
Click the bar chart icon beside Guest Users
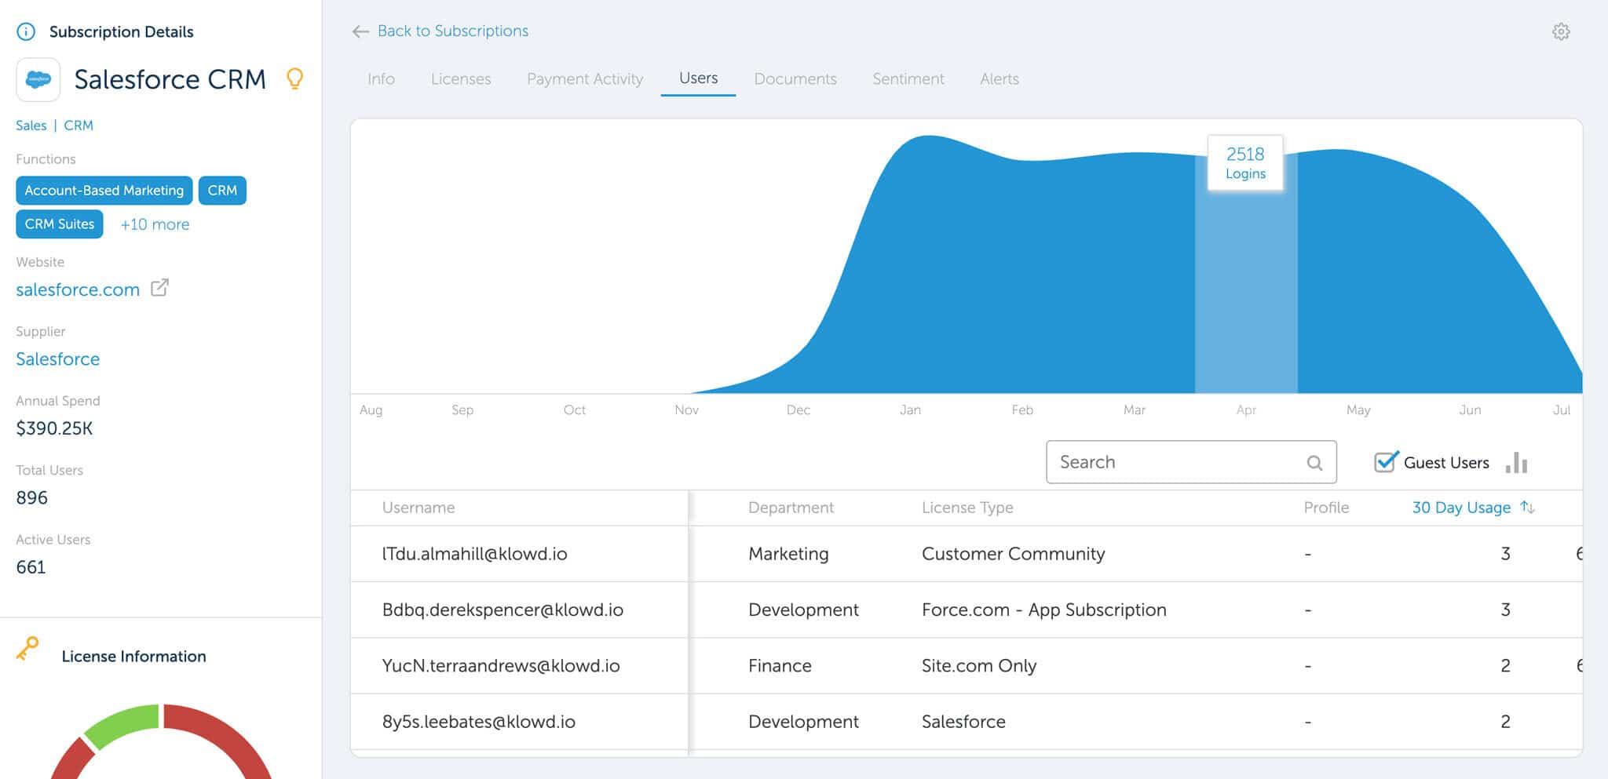(x=1516, y=463)
